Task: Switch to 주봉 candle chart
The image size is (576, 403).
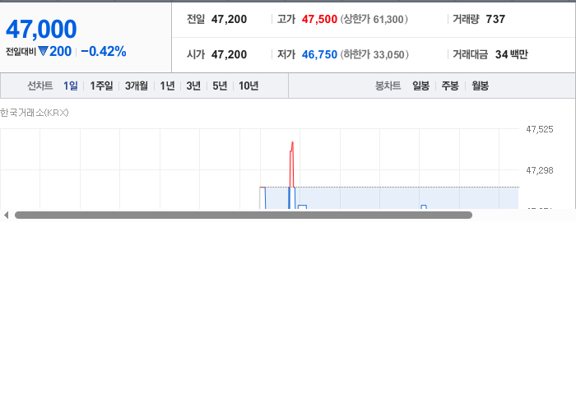Action: pyautogui.click(x=450, y=86)
